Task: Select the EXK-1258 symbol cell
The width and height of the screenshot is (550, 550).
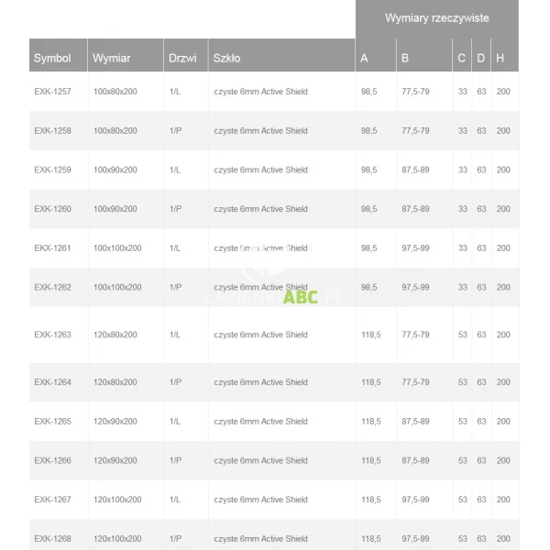Action: tap(53, 131)
